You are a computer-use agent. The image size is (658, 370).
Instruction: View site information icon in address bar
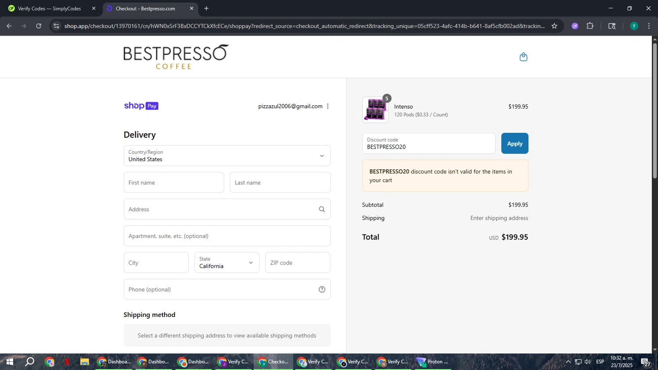click(x=56, y=26)
